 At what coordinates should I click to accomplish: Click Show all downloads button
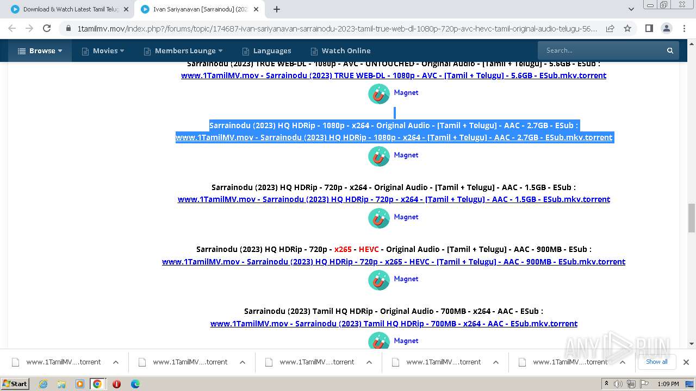coord(656,362)
